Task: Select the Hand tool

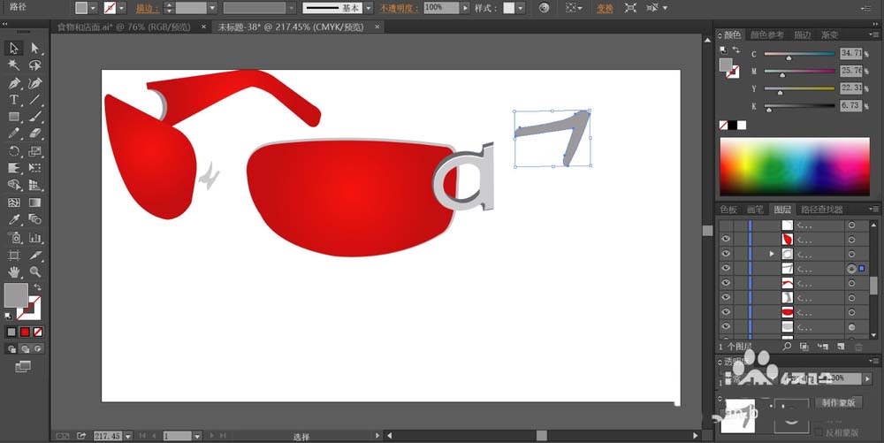Action: [x=14, y=272]
